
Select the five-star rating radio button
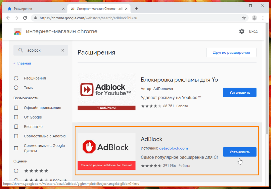pyautogui.click(x=16, y=171)
